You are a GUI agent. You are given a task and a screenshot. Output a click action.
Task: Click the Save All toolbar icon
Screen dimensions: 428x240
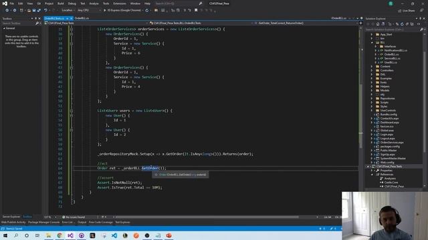tap(39, 11)
